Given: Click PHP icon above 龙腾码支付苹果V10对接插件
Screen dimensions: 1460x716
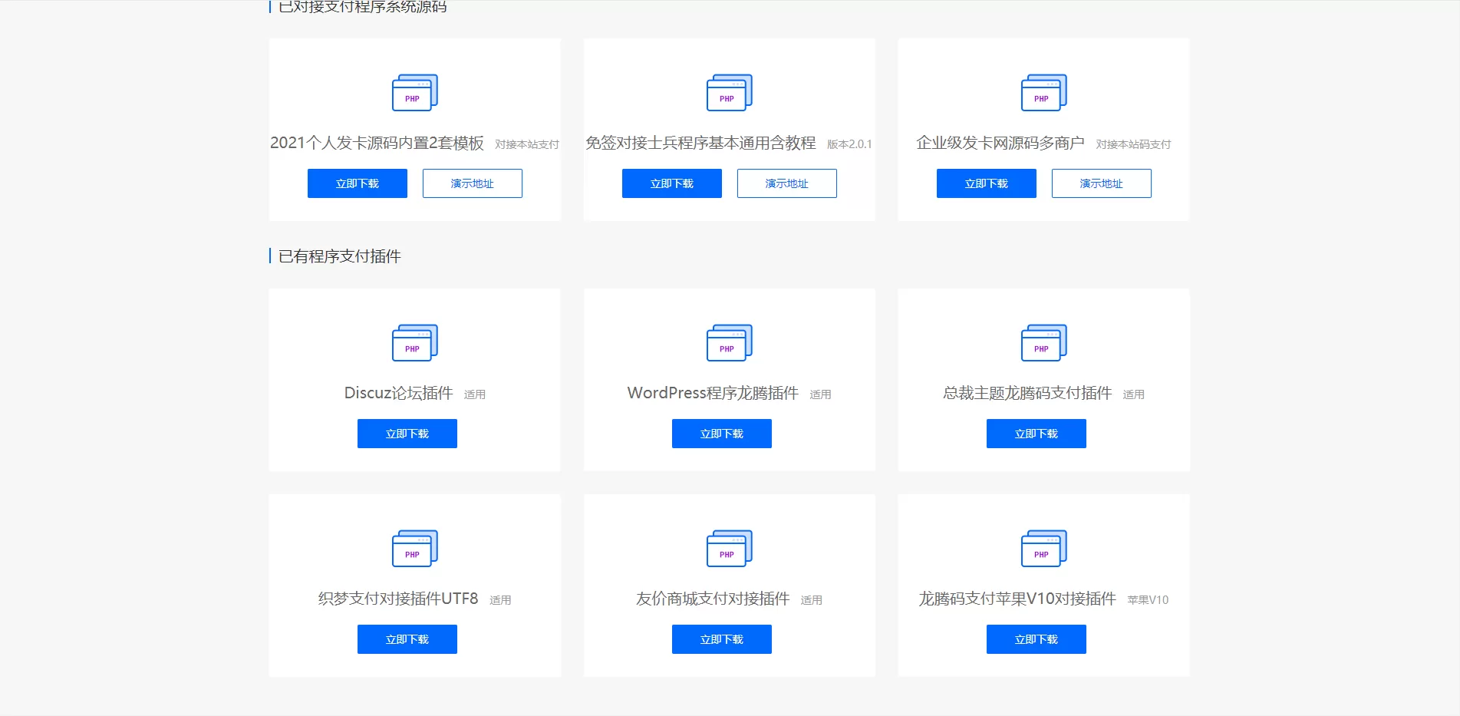Looking at the screenshot, I should 1043,549.
